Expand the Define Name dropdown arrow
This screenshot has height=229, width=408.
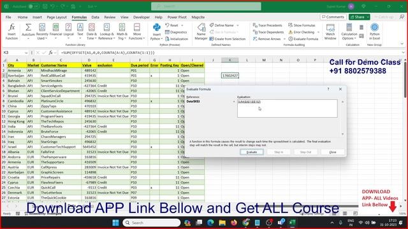pos(238,25)
